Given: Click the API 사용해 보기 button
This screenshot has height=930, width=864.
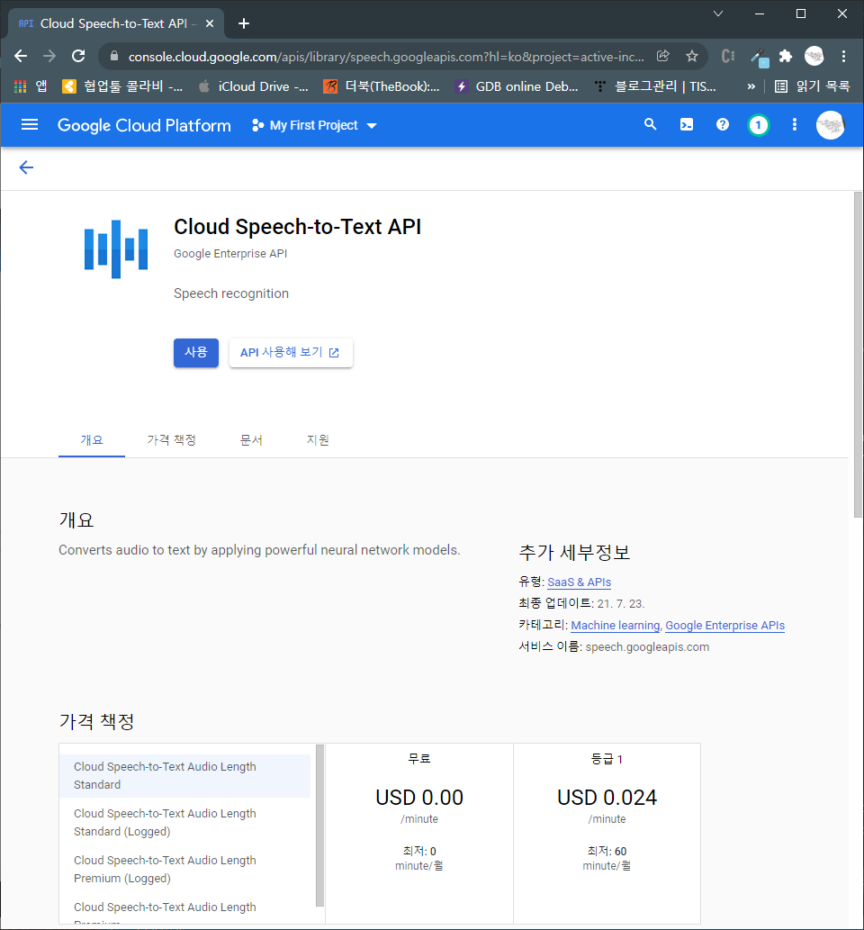Looking at the screenshot, I should coord(291,353).
